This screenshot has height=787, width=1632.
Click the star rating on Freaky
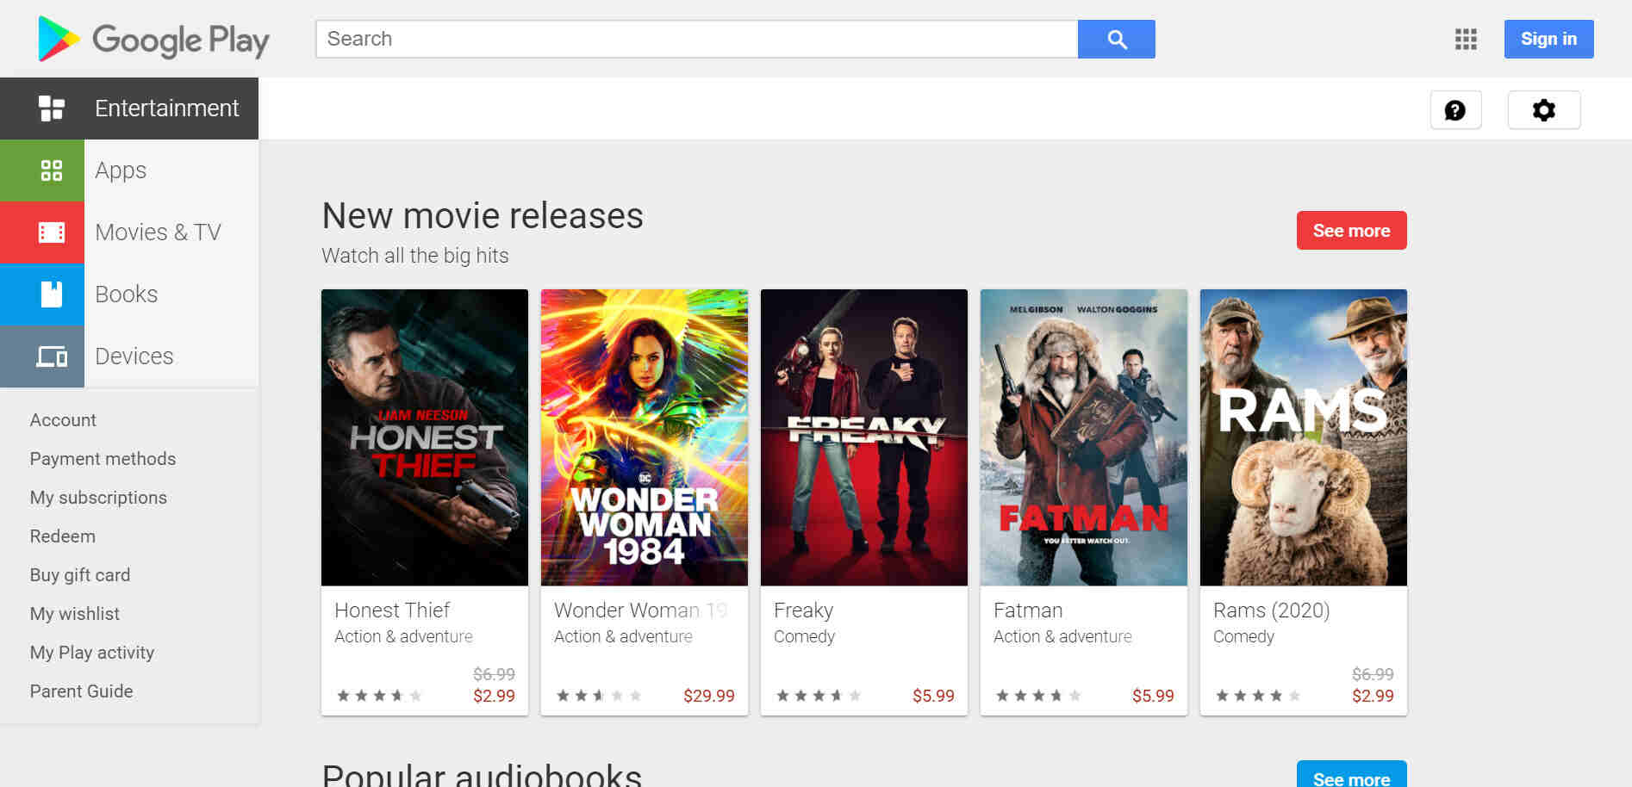tap(819, 696)
